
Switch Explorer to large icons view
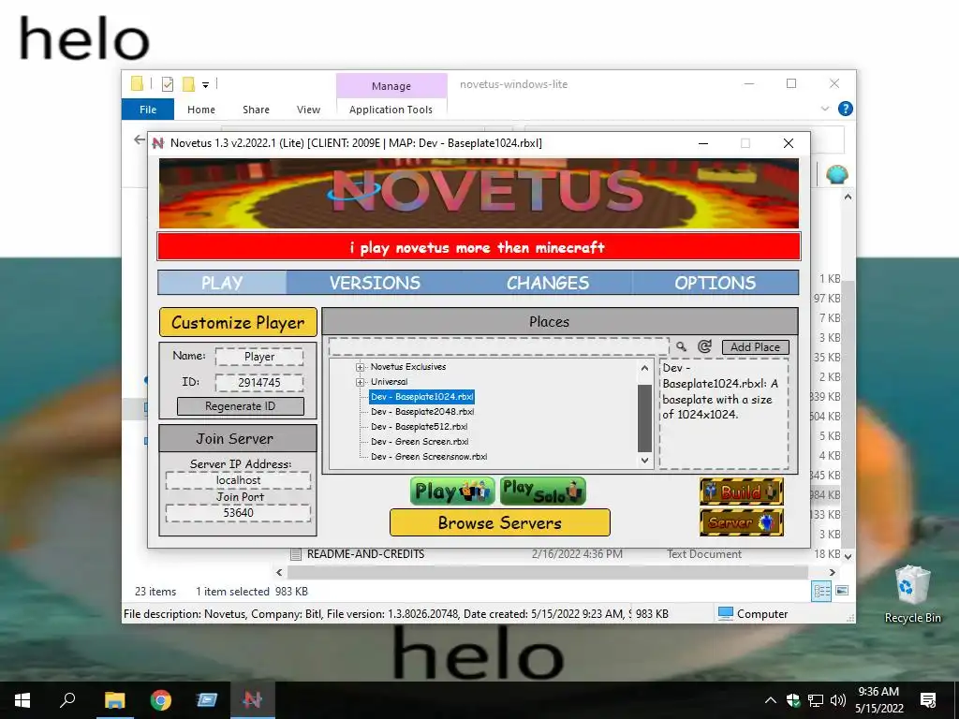click(842, 591)
